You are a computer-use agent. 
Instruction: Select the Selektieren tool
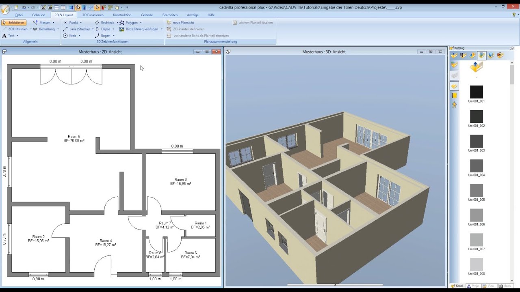click(14, 23)
